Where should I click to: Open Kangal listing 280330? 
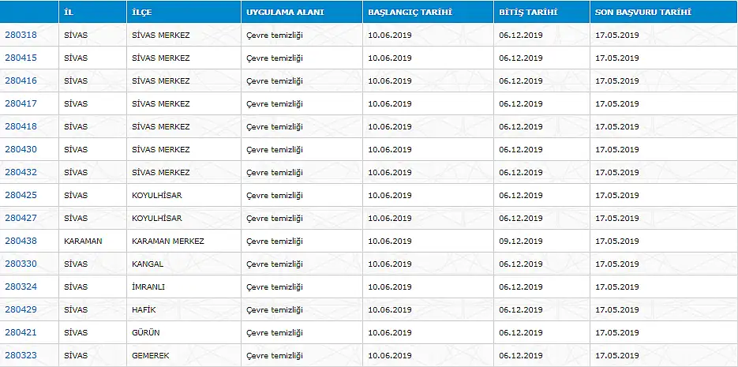coord(21,264)
